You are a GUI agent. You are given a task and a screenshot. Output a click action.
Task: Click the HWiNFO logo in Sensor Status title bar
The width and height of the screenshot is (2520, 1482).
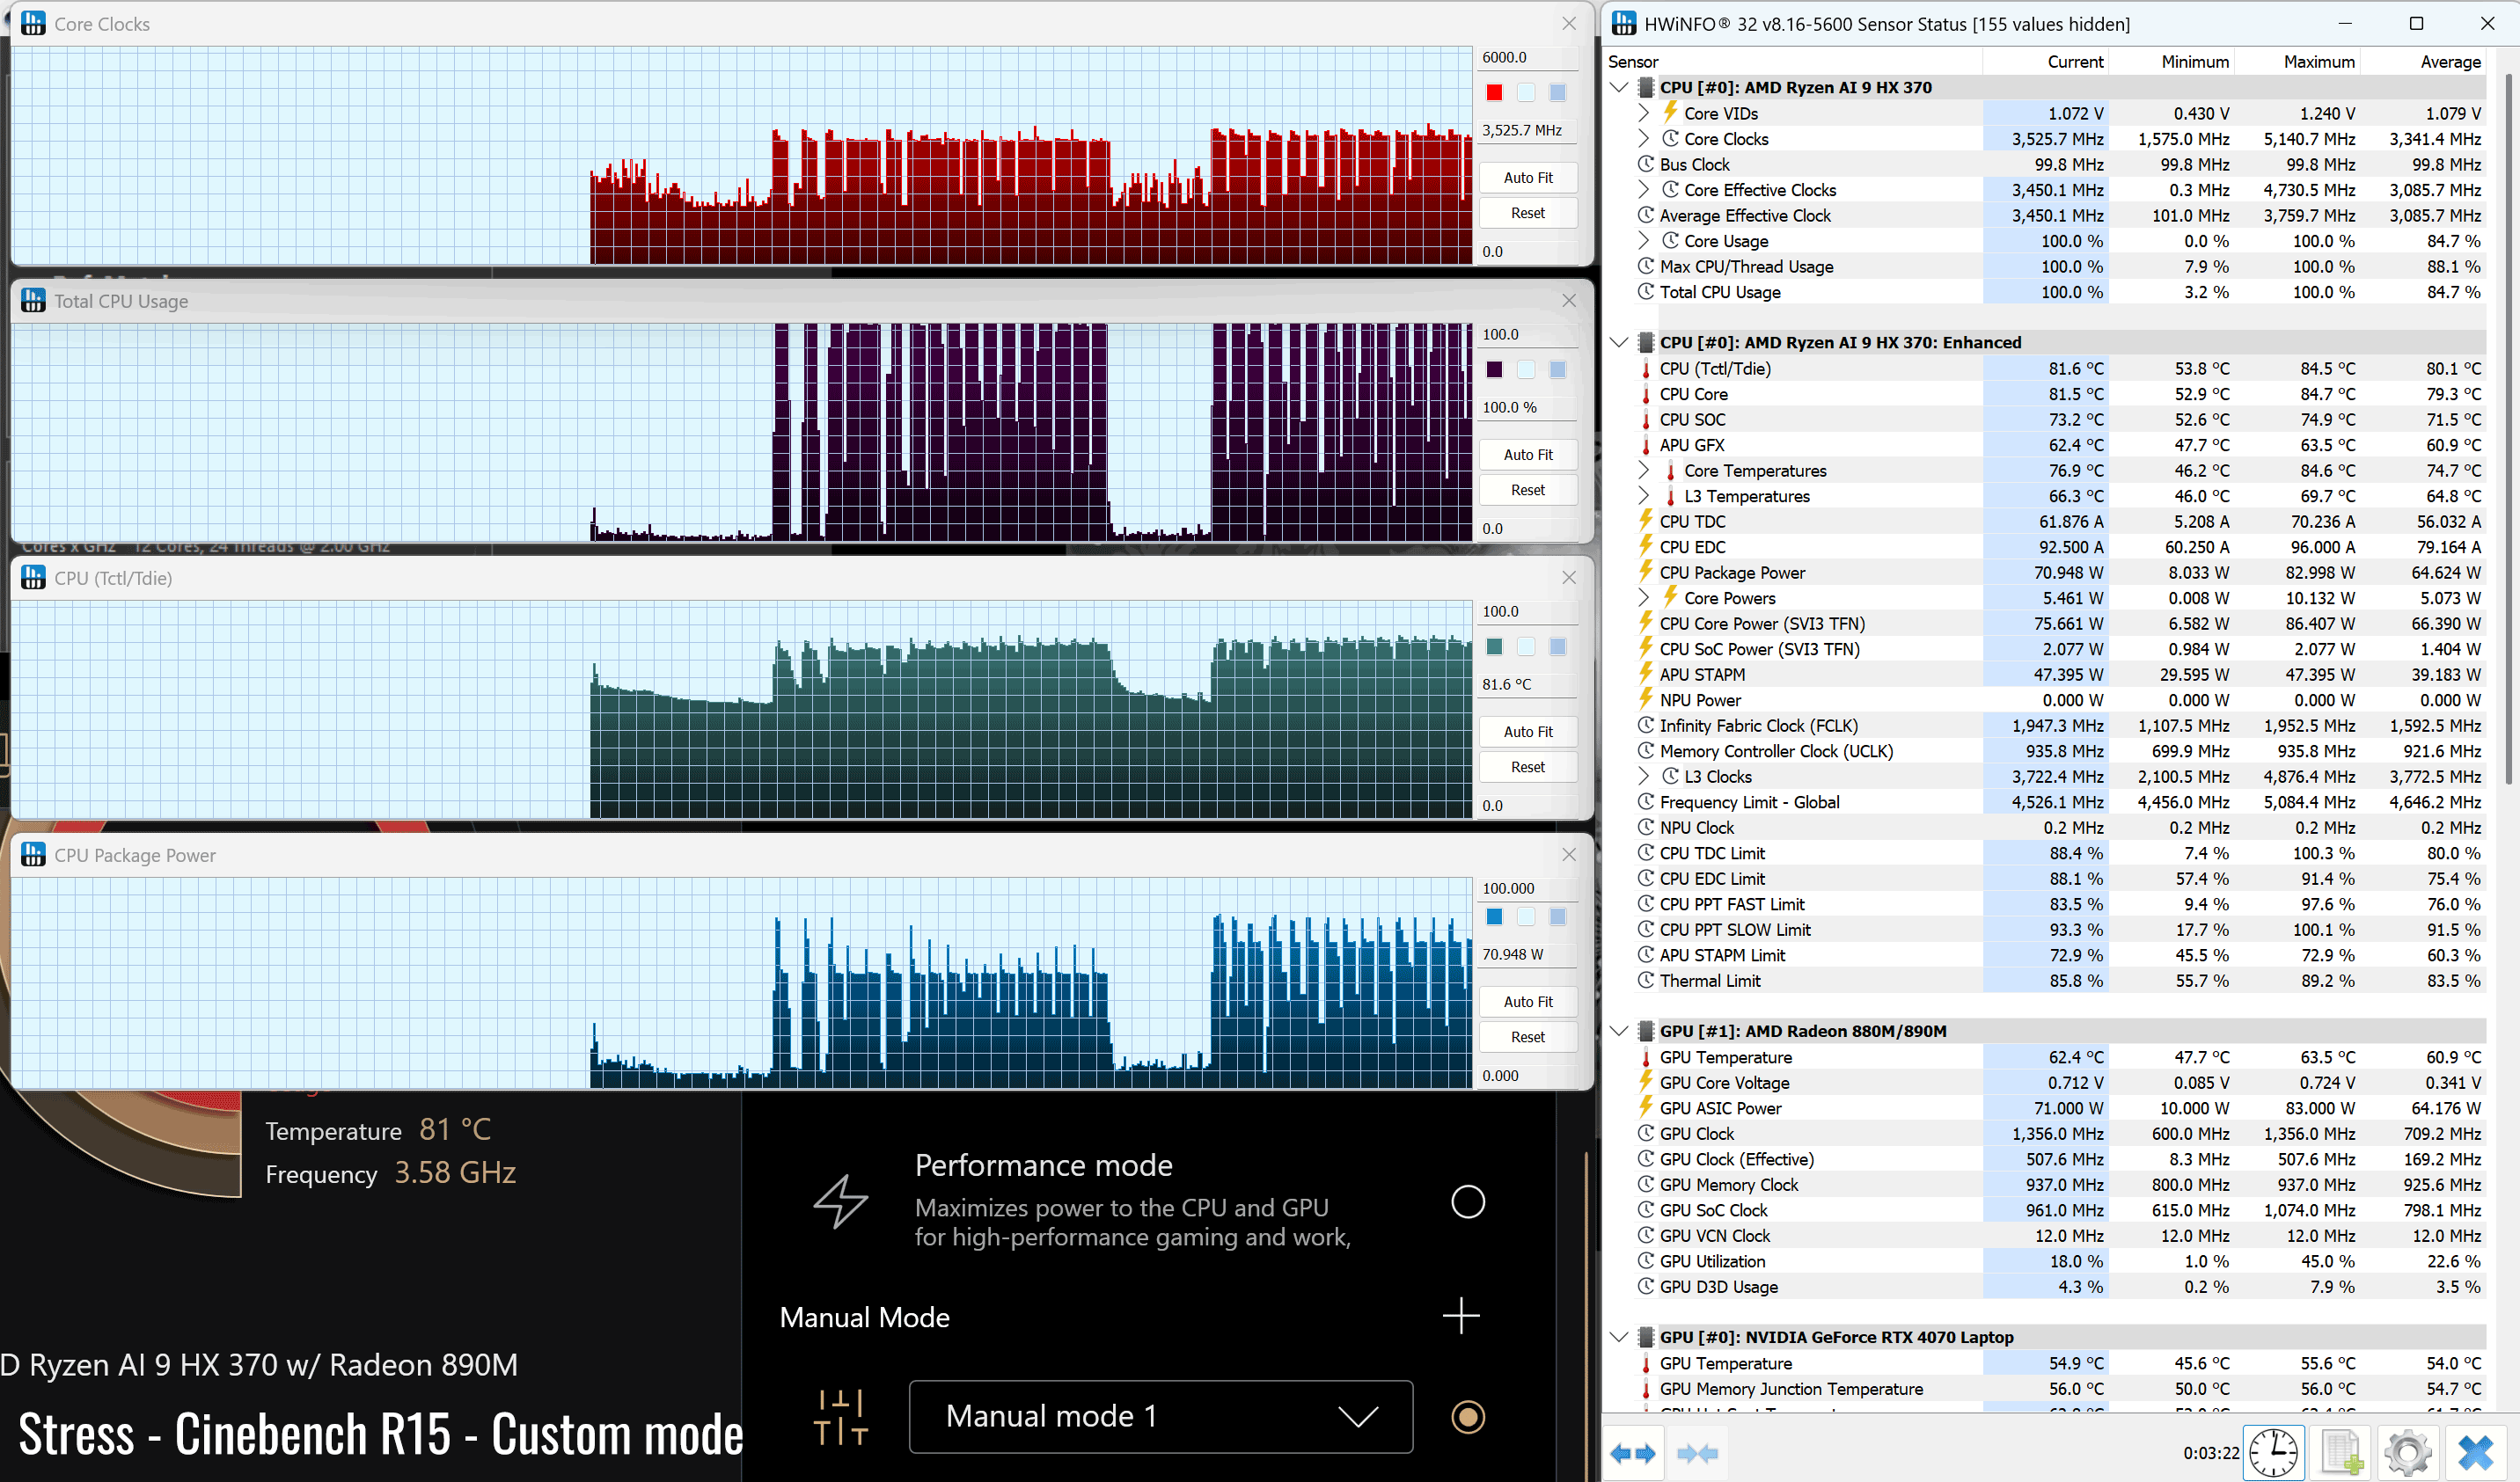pyautogui.click(x=1624, y=23)
